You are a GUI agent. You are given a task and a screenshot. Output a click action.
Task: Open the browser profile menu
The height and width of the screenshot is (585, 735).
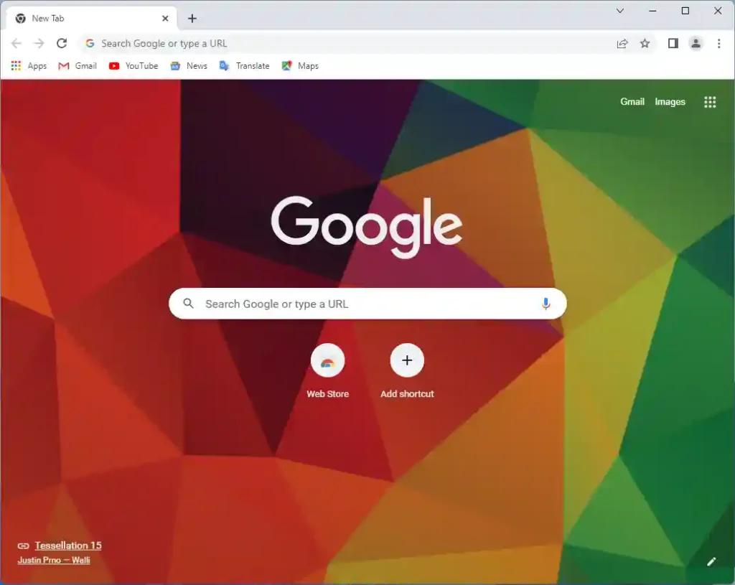pyautogui.click(x=696, y=43)
